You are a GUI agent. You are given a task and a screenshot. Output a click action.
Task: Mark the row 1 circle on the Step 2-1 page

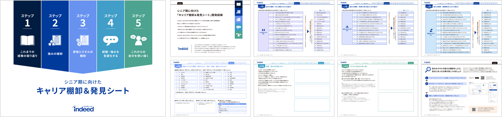[x=271, y=13]
